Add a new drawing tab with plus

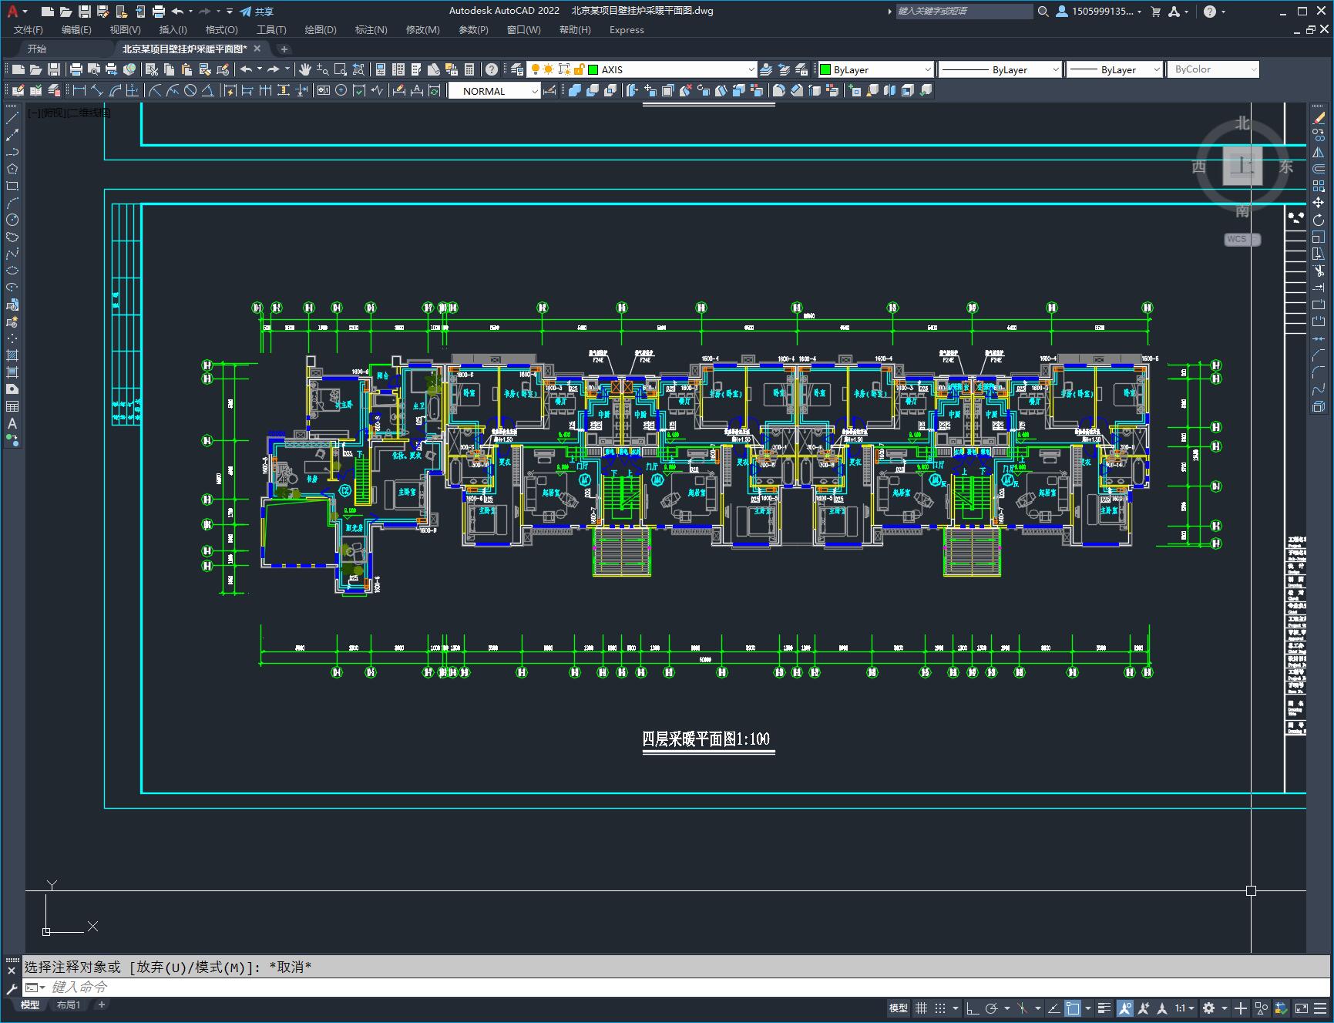click(284, 49)
